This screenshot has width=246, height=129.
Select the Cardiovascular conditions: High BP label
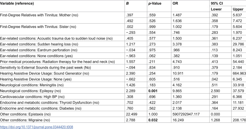[32, 97]
